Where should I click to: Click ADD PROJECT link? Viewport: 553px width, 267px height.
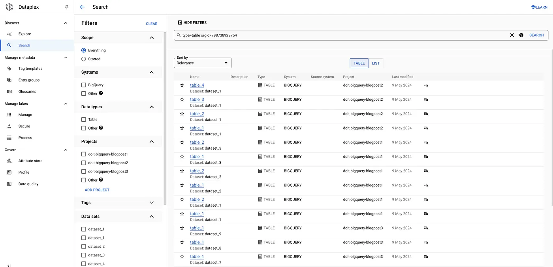click(97, 190)
